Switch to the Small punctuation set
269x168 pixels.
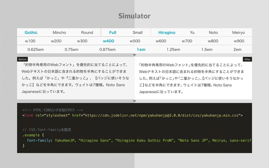click(x=137, y=32)
